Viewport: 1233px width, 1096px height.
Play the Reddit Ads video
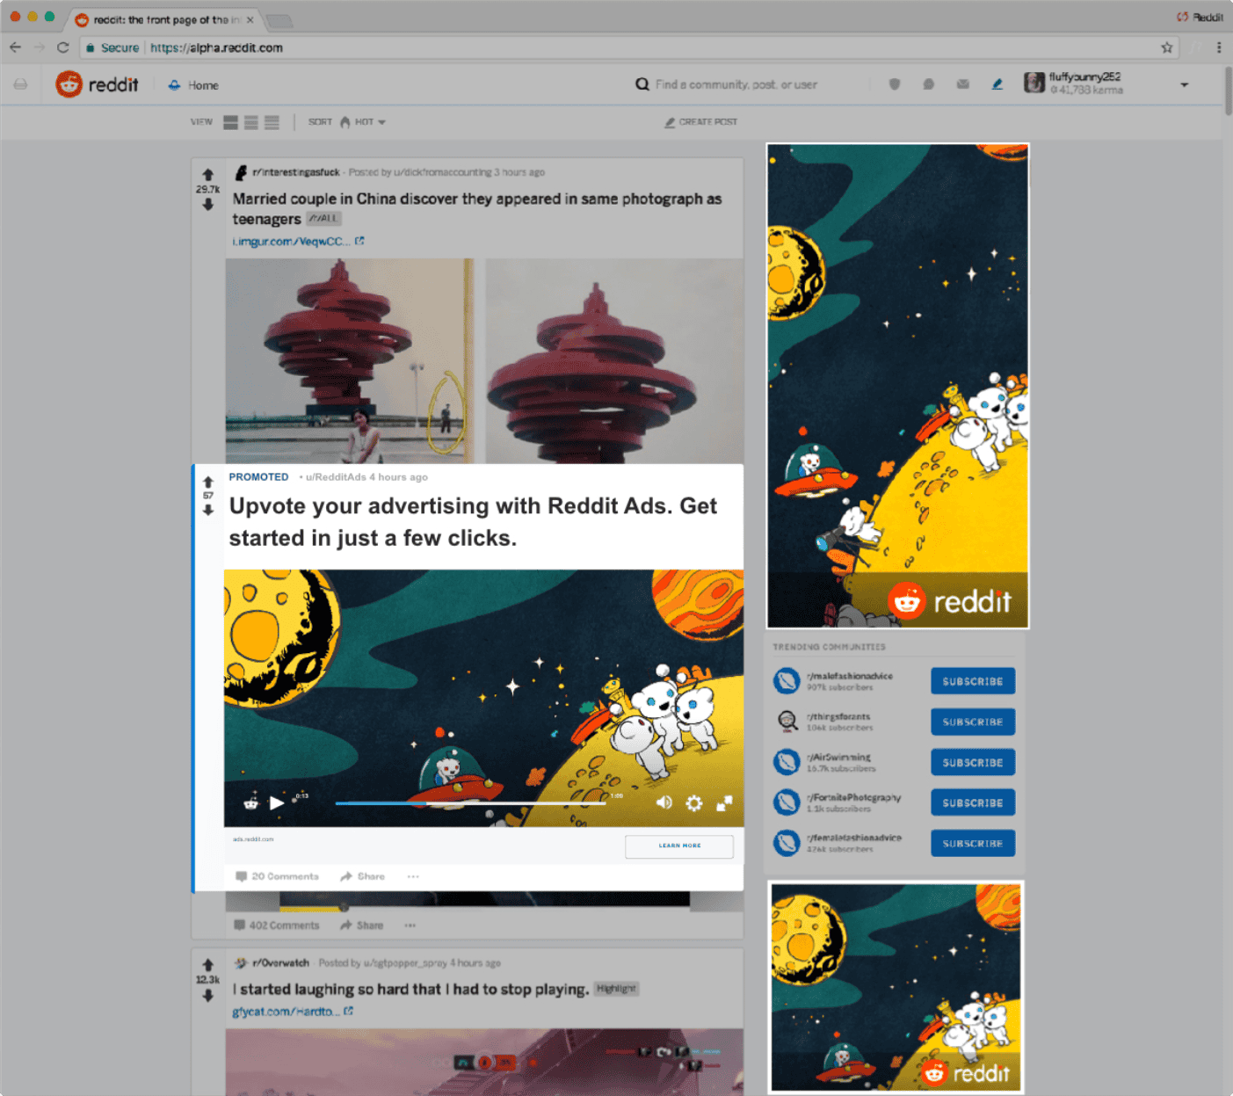pos(277,802)
